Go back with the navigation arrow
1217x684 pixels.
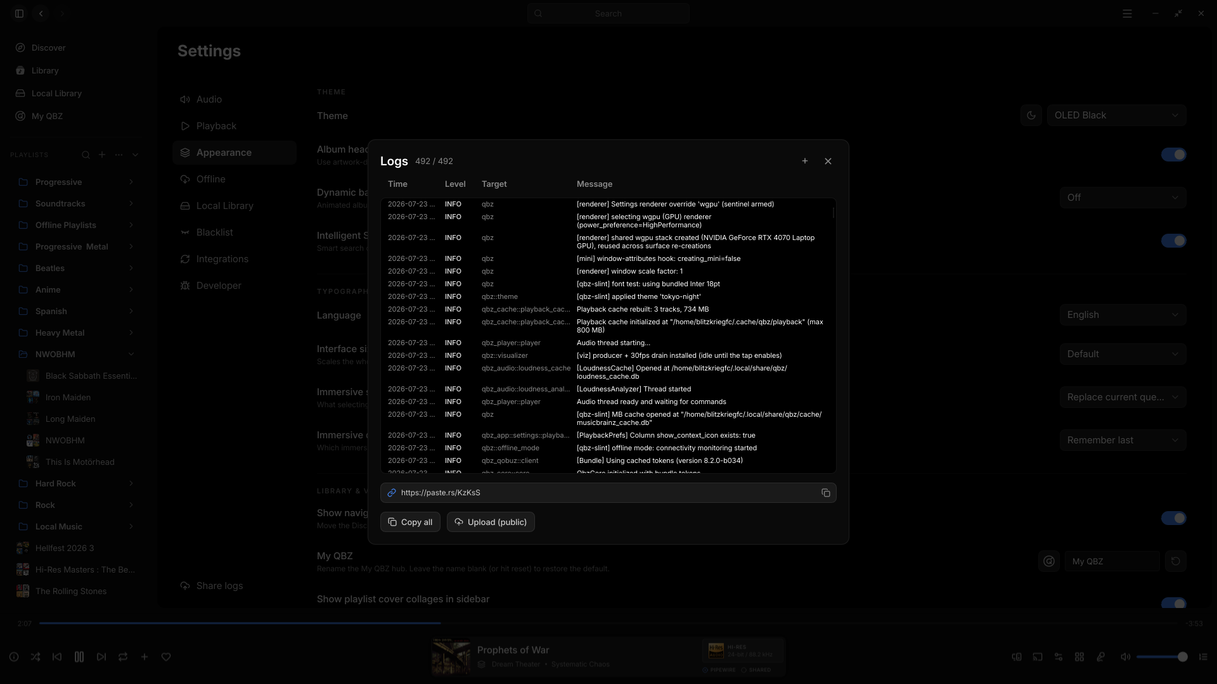(41, 13)
